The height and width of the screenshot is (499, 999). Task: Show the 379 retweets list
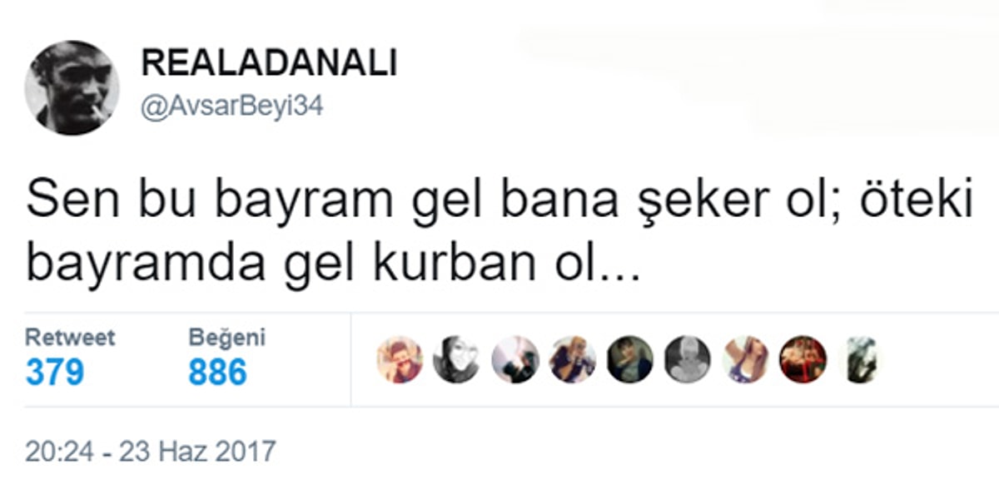pos(55,372)
